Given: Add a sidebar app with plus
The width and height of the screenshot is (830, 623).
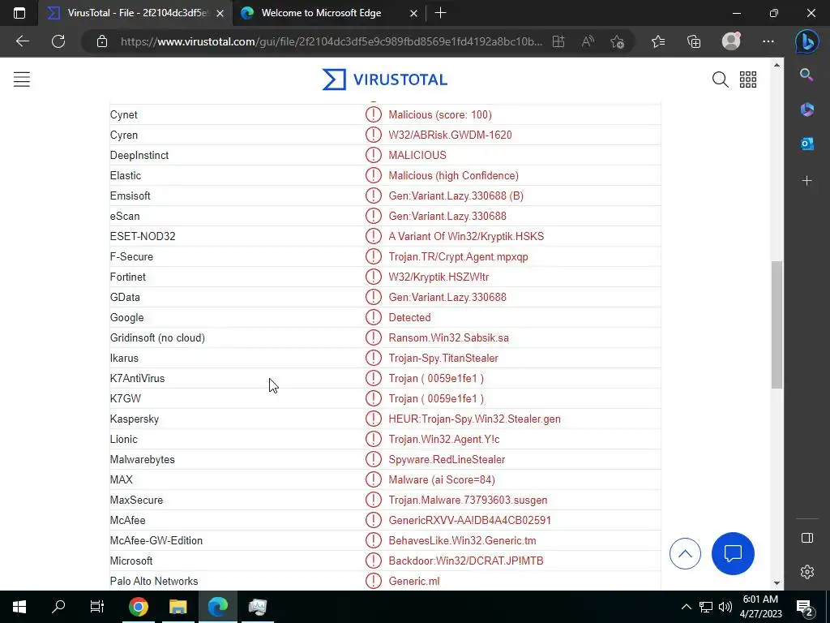Looking at the screenshot, I should tap(806, 181).
